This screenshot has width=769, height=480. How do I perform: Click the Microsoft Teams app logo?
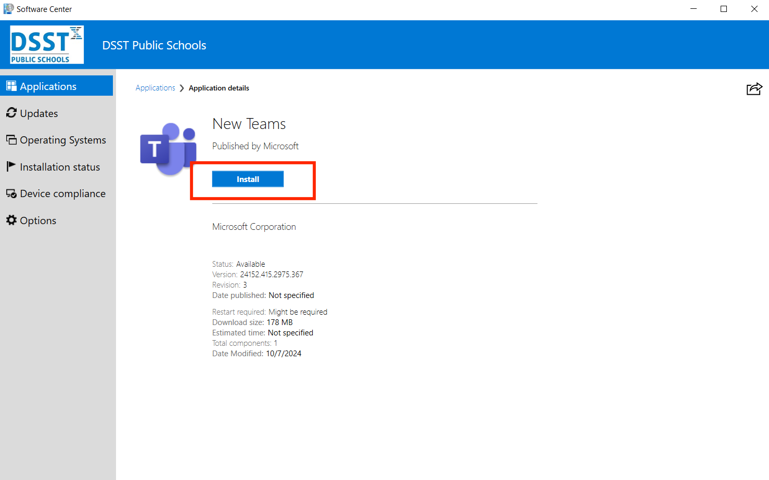tap(168, 149)
